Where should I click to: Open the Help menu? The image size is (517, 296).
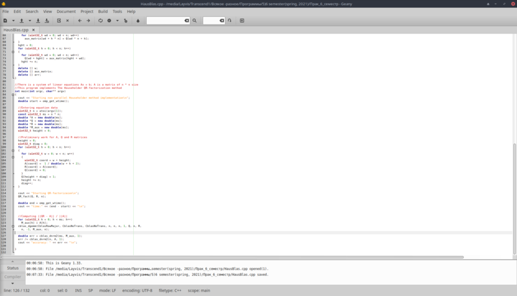coord(131,11)
